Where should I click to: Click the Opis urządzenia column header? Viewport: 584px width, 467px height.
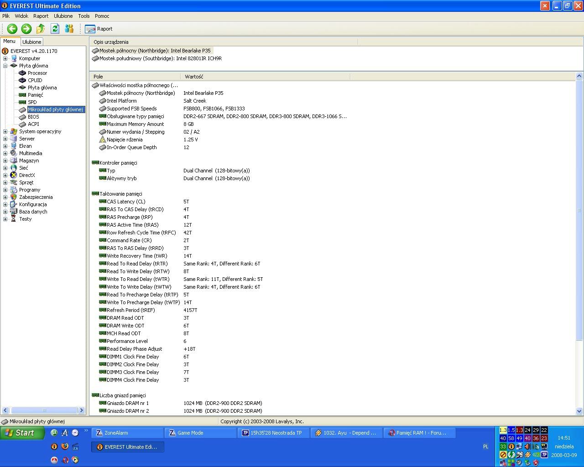224,42
